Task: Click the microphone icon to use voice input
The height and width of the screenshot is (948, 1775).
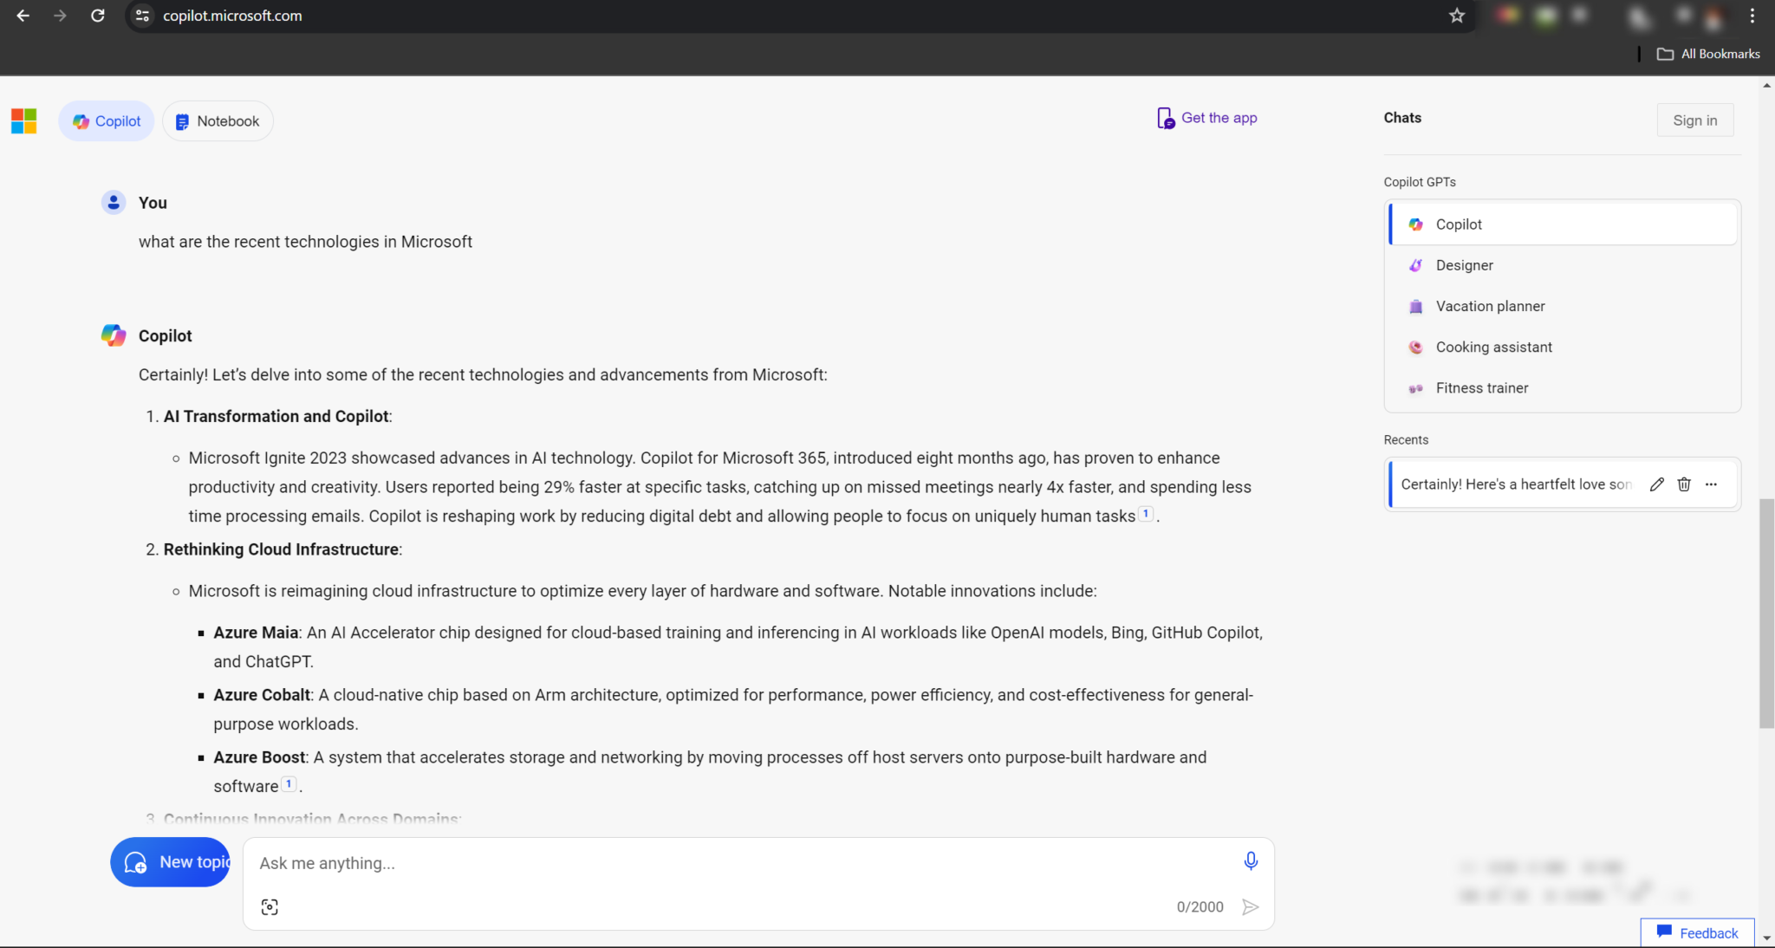Action: click(1251, 860)
